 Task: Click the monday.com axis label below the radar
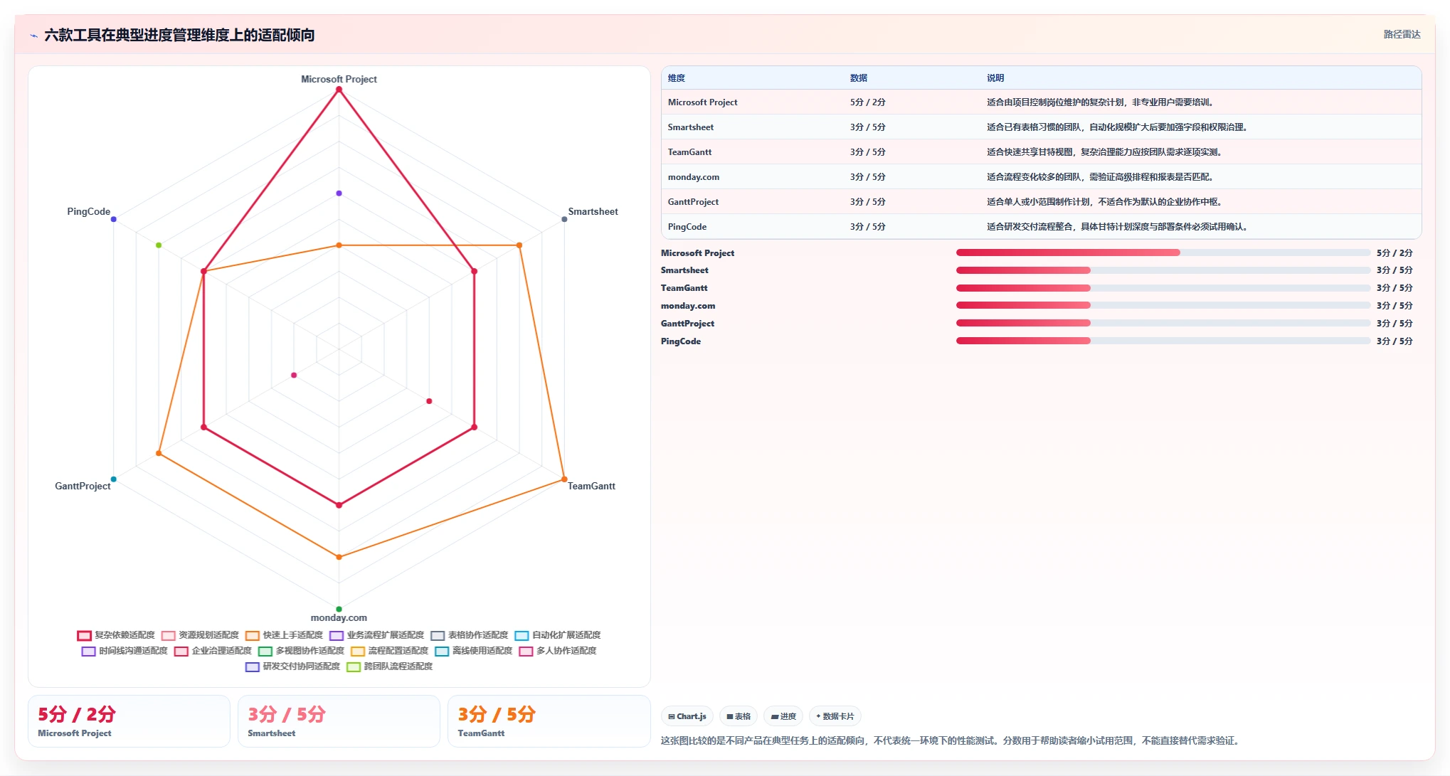pos(339,617)
